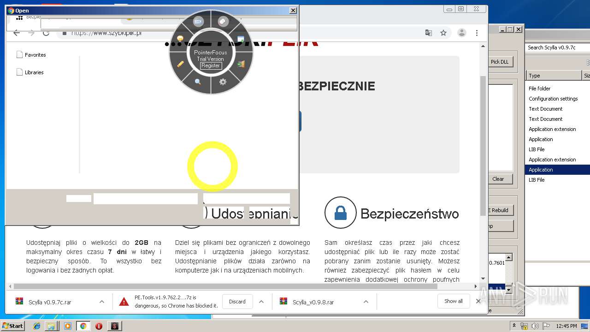Click the Bezpieczeństwo padlock icon
This screenshot has height=332, width=590.
[x=340, y=213]
